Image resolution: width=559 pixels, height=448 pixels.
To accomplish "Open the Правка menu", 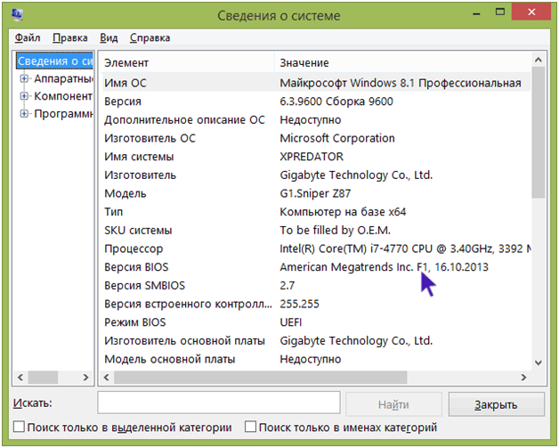I will tap(69, 38).
